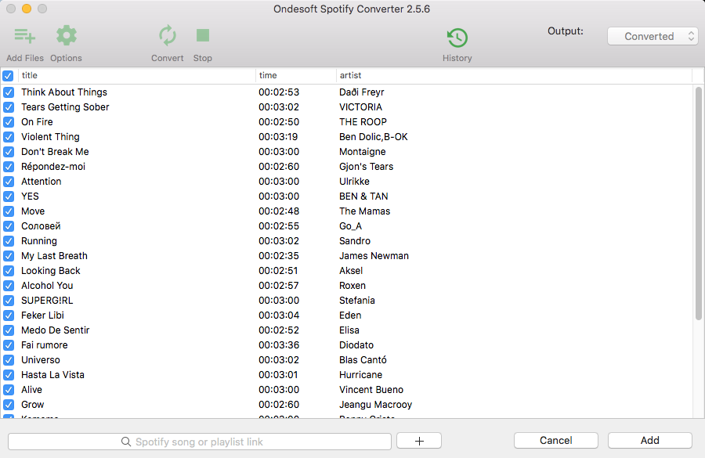
Task: Select artist Gjon's Tears
Action: click(x=366, y=167)
